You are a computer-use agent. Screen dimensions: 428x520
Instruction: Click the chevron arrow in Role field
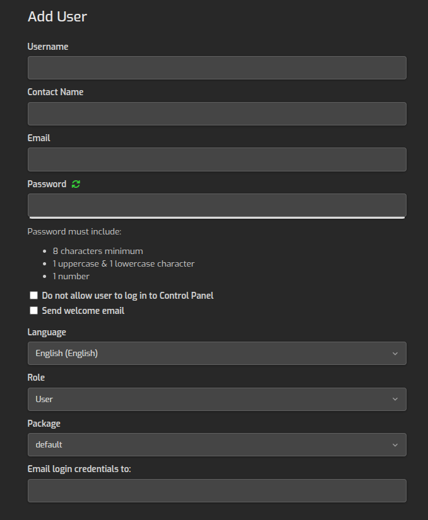point(395,399)
